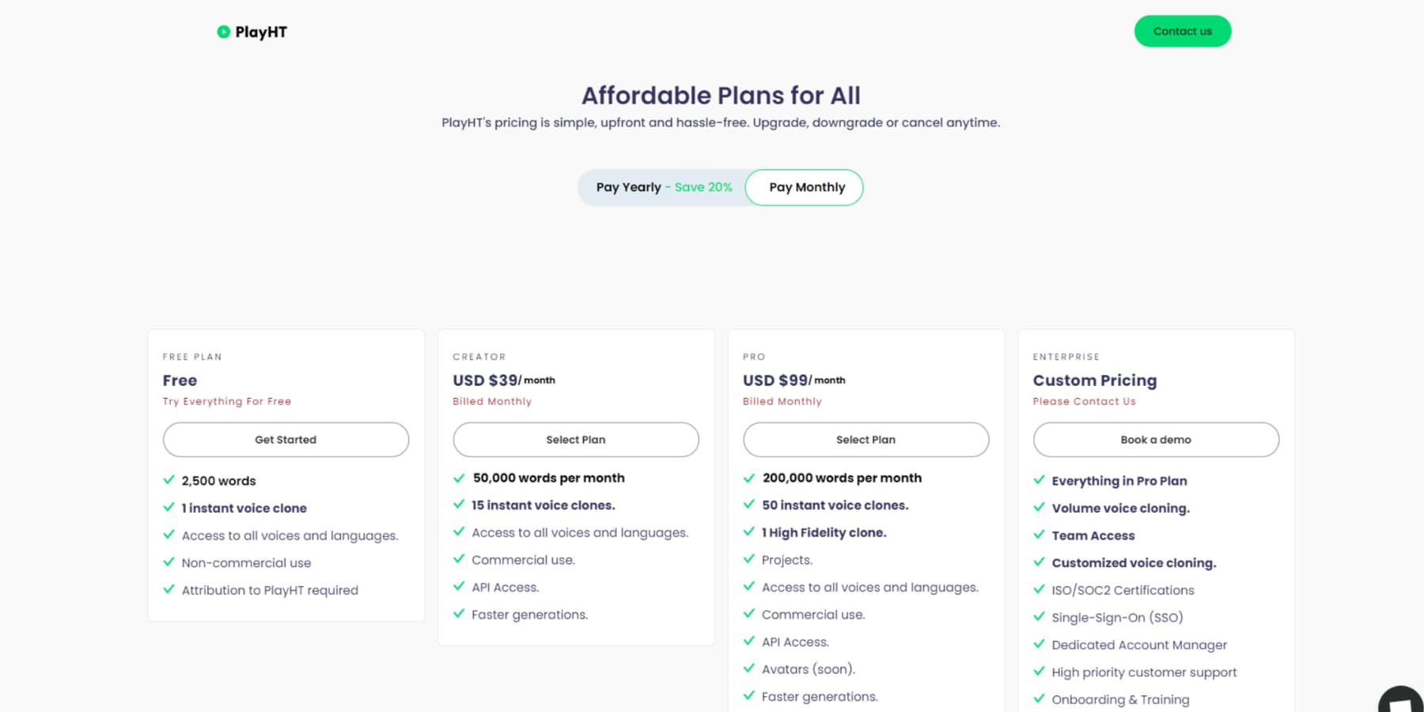
Task: Click the checkmark next to 'API Access' under Creator
Action: (x=459, y=586)
